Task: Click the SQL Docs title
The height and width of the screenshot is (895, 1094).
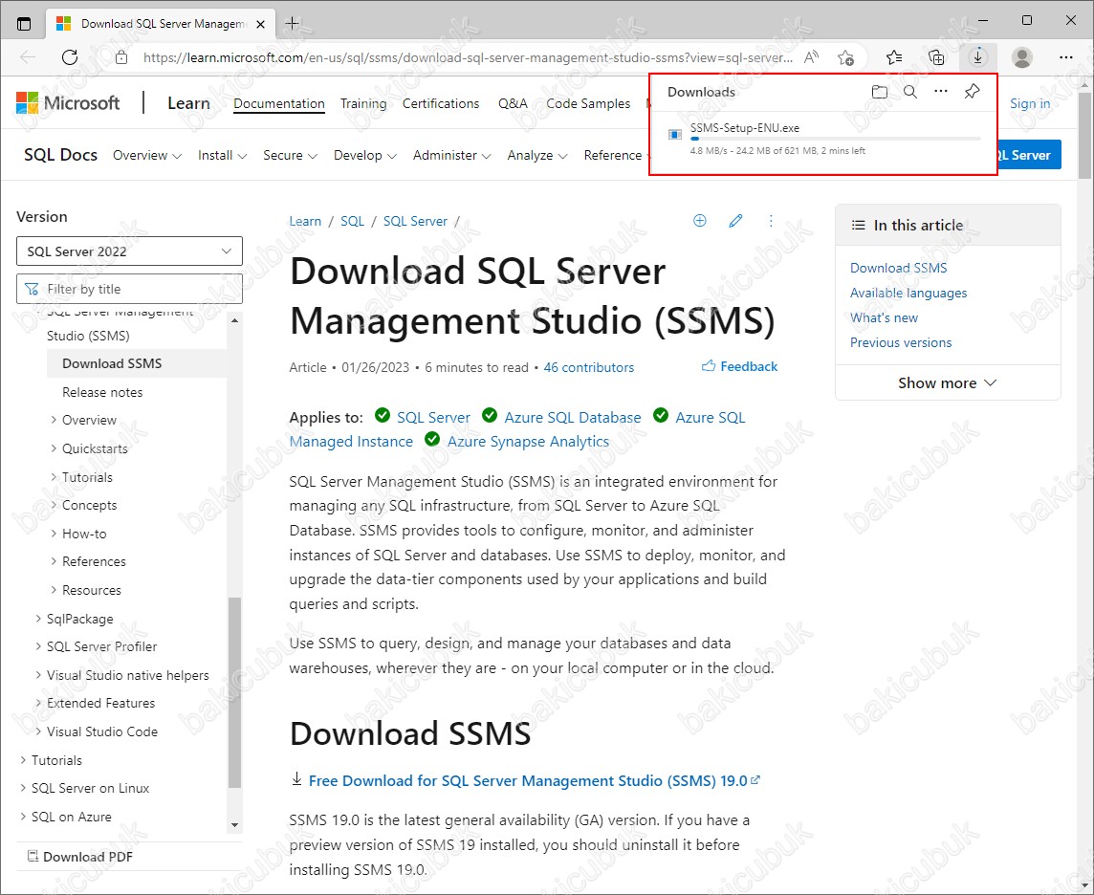Action: coord(60,155)
